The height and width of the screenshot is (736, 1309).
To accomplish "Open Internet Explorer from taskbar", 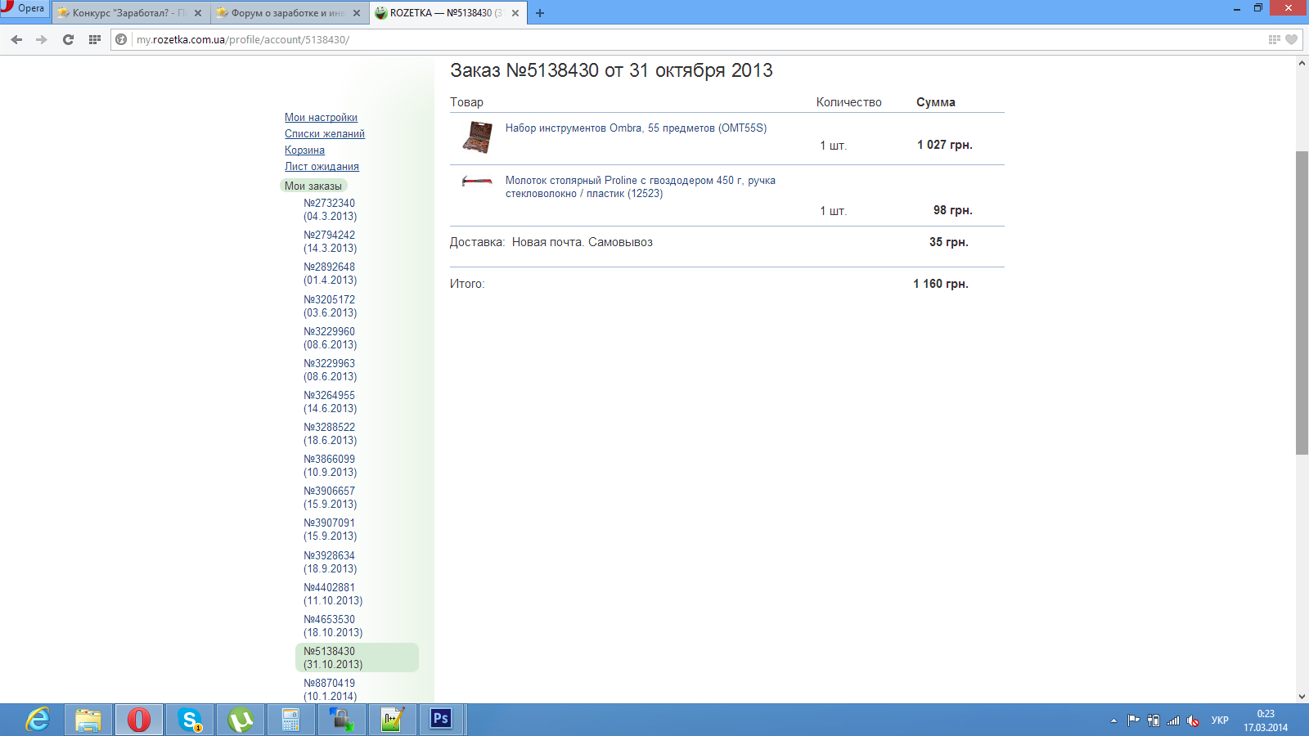I will 38,720.
